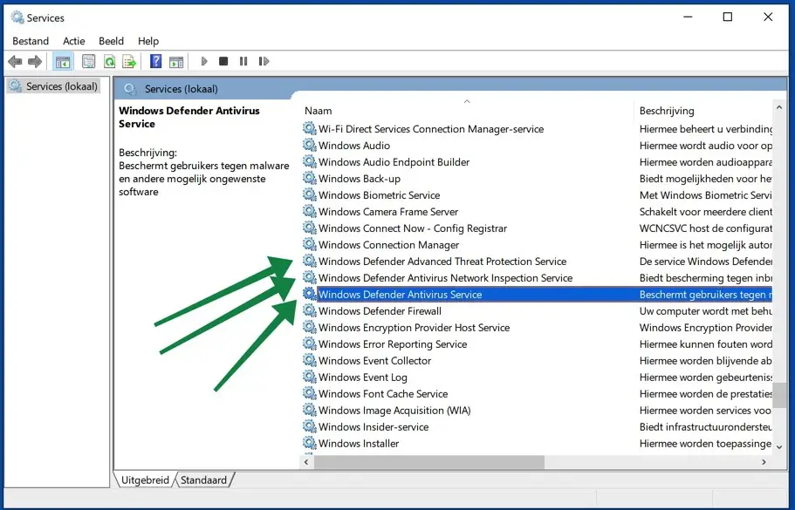
Task: Click gear icon of Windows Camera Frame Server
Action: (309, 211)
